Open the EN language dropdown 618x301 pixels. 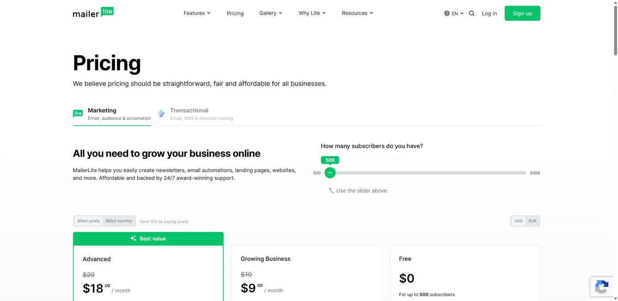pyautogui.click(x=457, y=13)
